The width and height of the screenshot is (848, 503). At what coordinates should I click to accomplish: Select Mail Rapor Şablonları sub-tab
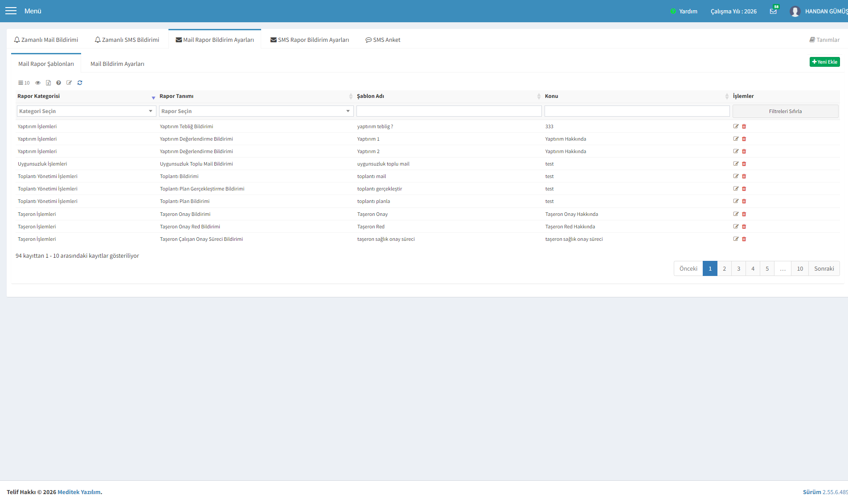pos(46,64)
